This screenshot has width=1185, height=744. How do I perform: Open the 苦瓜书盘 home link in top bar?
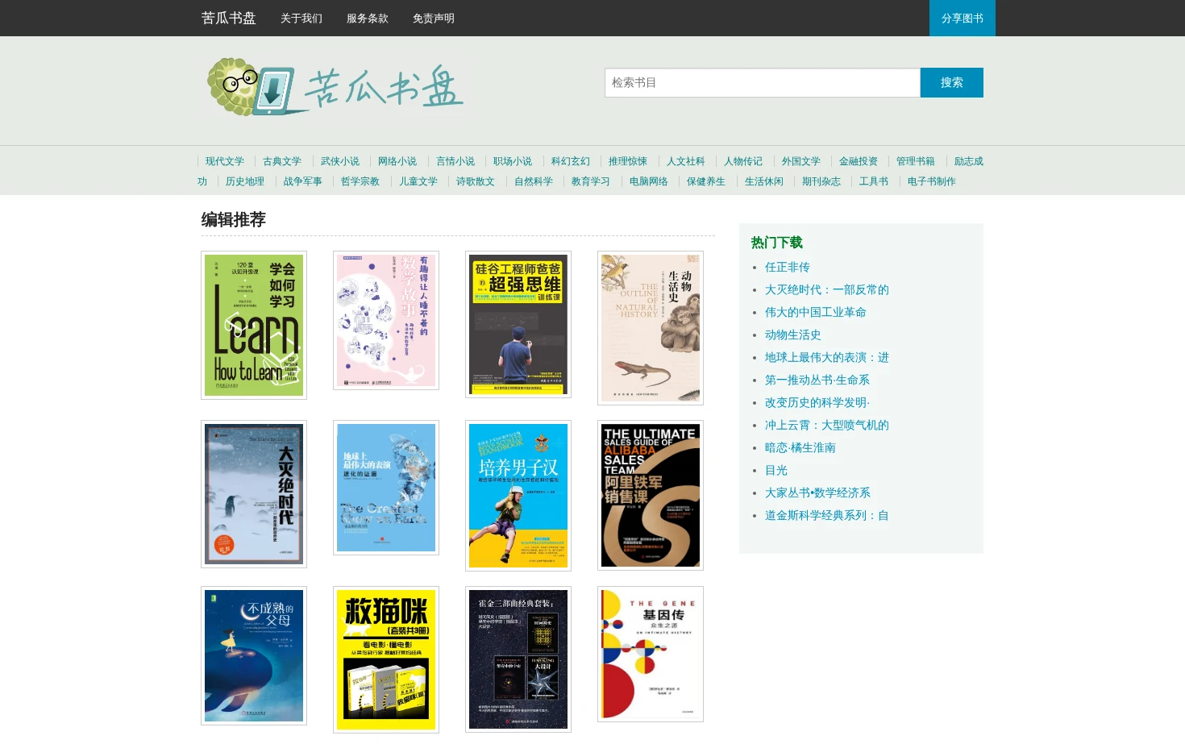point(228,18)
